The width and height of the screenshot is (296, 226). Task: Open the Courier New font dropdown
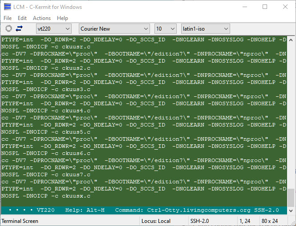(114, 29)
